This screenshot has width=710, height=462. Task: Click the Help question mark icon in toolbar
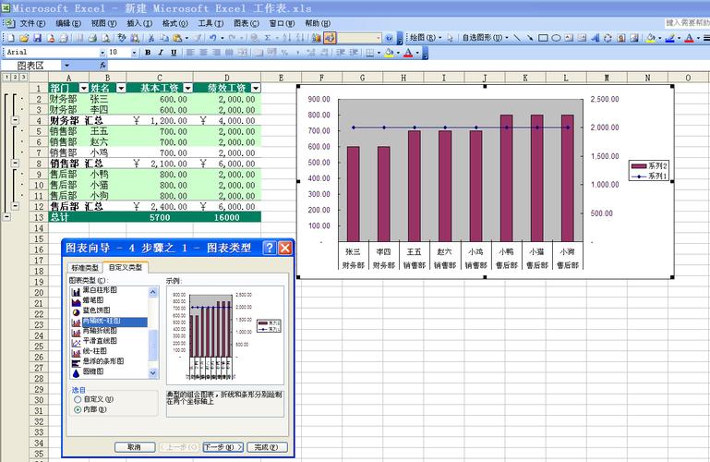pos(389,38)
